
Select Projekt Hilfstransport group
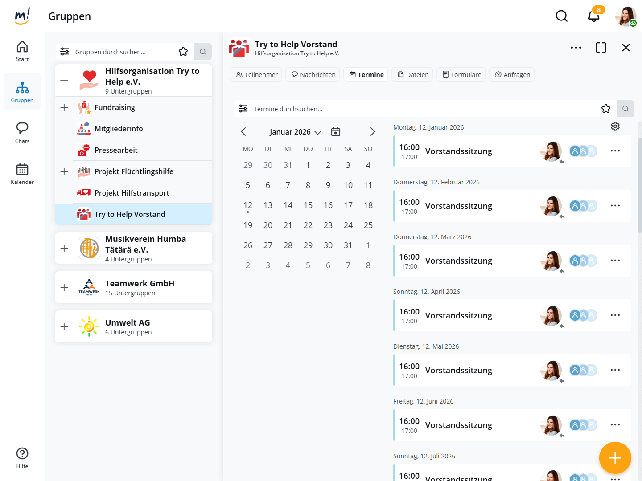click(x=132, y=193)
